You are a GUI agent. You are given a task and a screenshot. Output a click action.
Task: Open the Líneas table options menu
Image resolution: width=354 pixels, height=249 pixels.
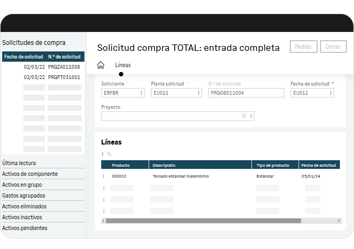pyautogui.click(x=103, y=154)
